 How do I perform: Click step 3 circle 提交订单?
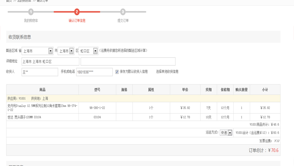pyautogui.click(x=123, y=12)
